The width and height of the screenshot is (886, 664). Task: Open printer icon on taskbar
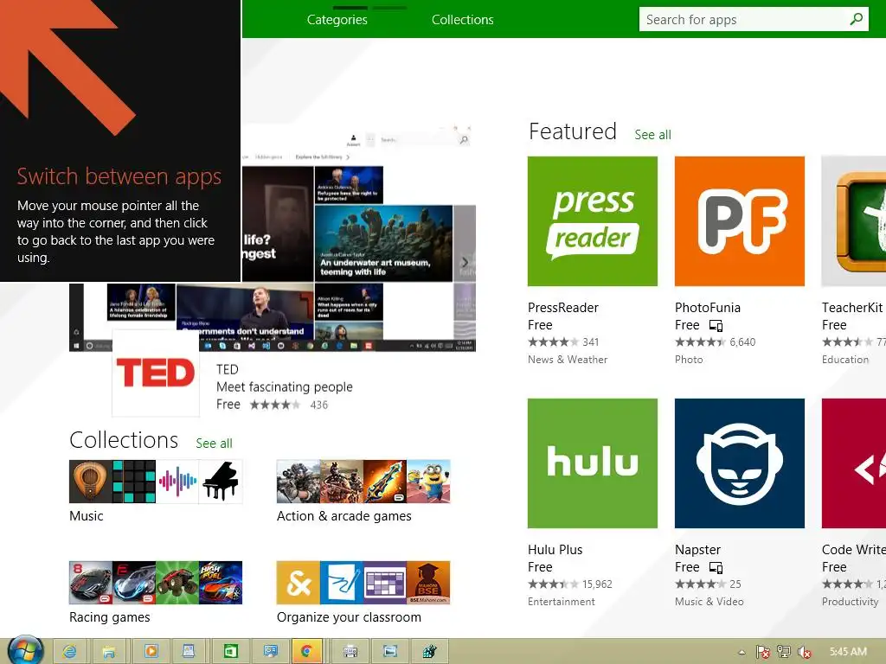click(350, 652)
